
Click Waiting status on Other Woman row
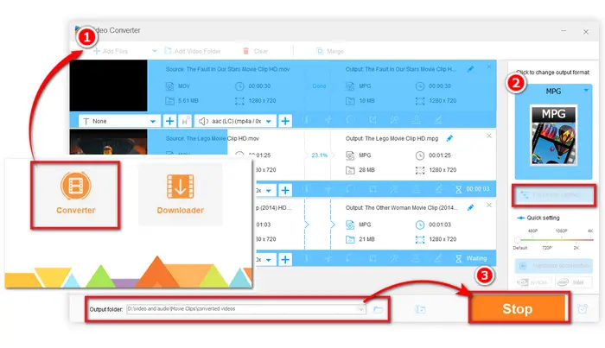(476, 258)
